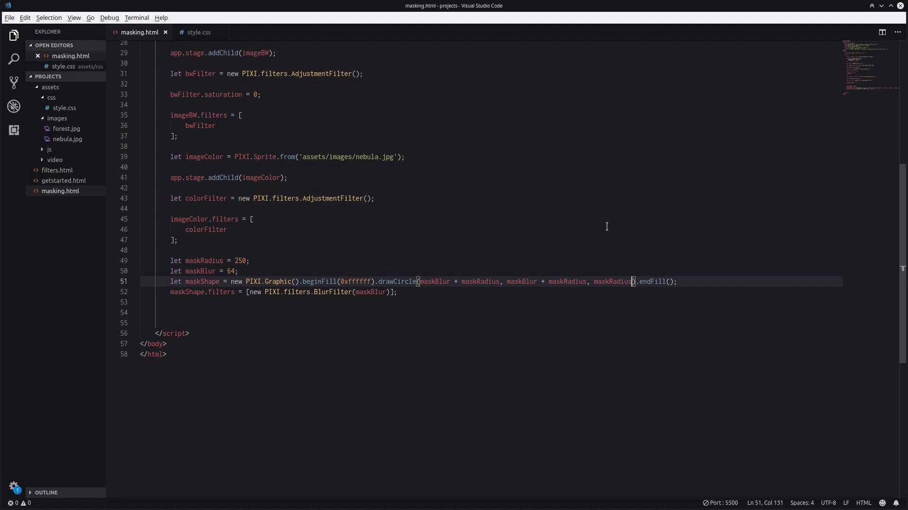Open the Explorer view in the activity bar
Screen dimensions: 908x510
(x=14, y=35)
